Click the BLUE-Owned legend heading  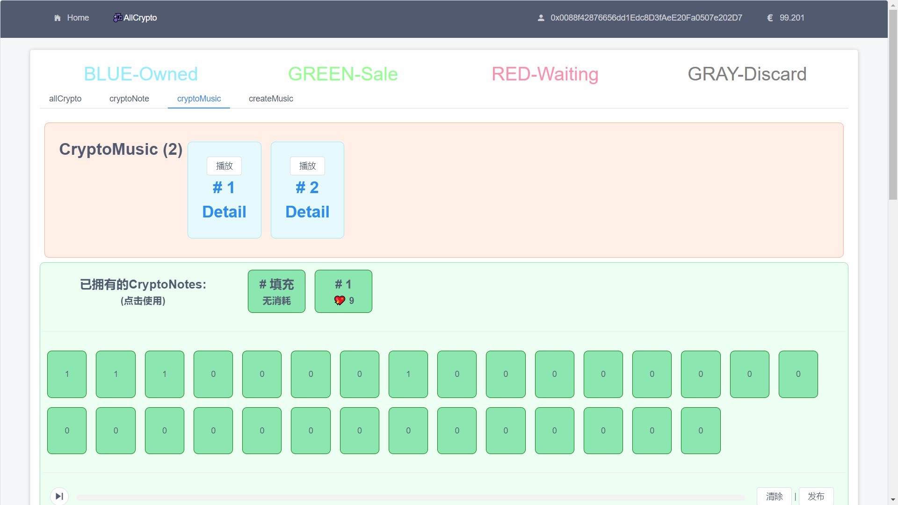[141, 74]
